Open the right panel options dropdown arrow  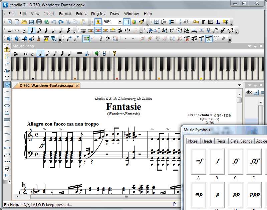pyautogui.click(x=250, y=85)
